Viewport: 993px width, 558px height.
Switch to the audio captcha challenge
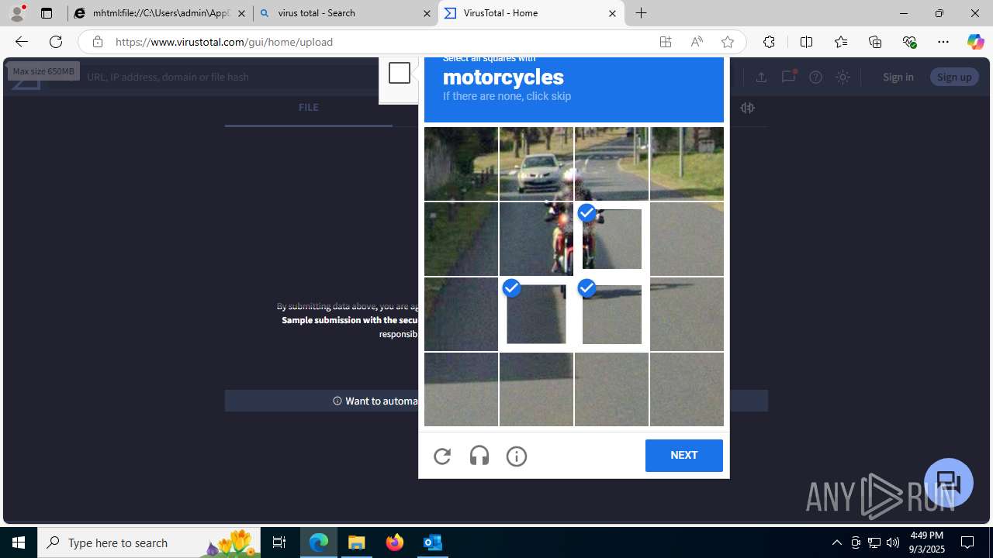coord(479,456)
